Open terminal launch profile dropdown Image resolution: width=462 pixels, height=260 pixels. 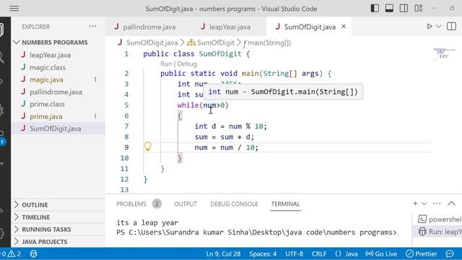(x=424, y=204)
